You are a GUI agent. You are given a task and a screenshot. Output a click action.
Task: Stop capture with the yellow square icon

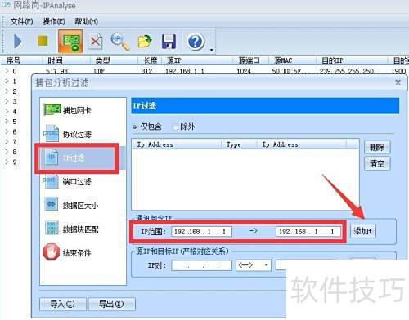tap(43, 41)
